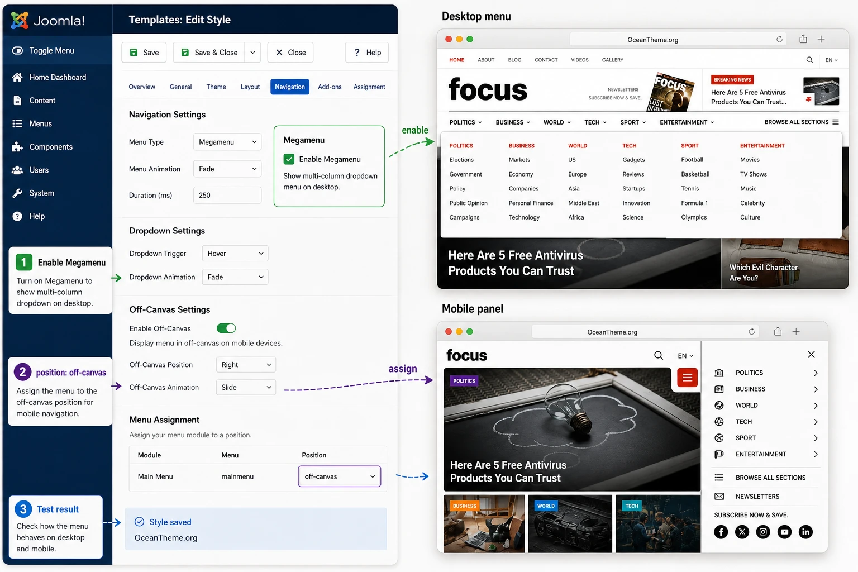Click the 'mainmenu' cell in Menu Assignment table
This screenshot has height=572, width=858.
point(237,476)
